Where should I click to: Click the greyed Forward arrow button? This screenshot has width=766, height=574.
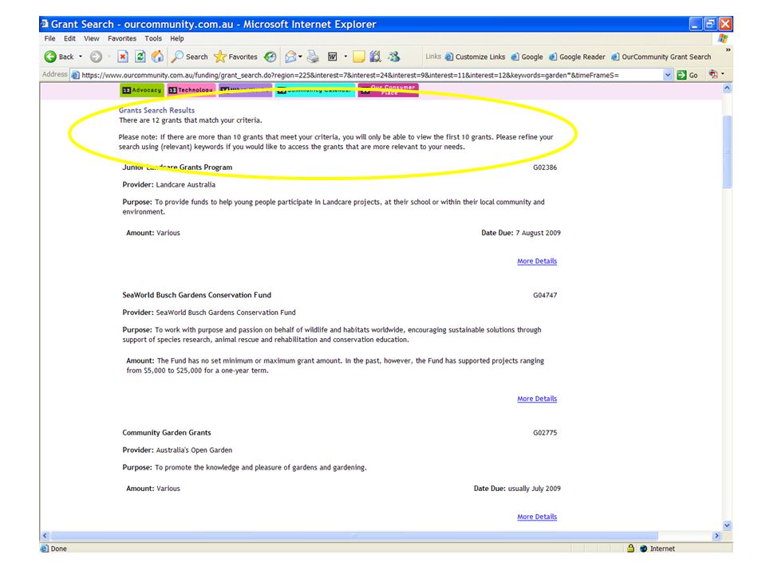tap(97, 57)
